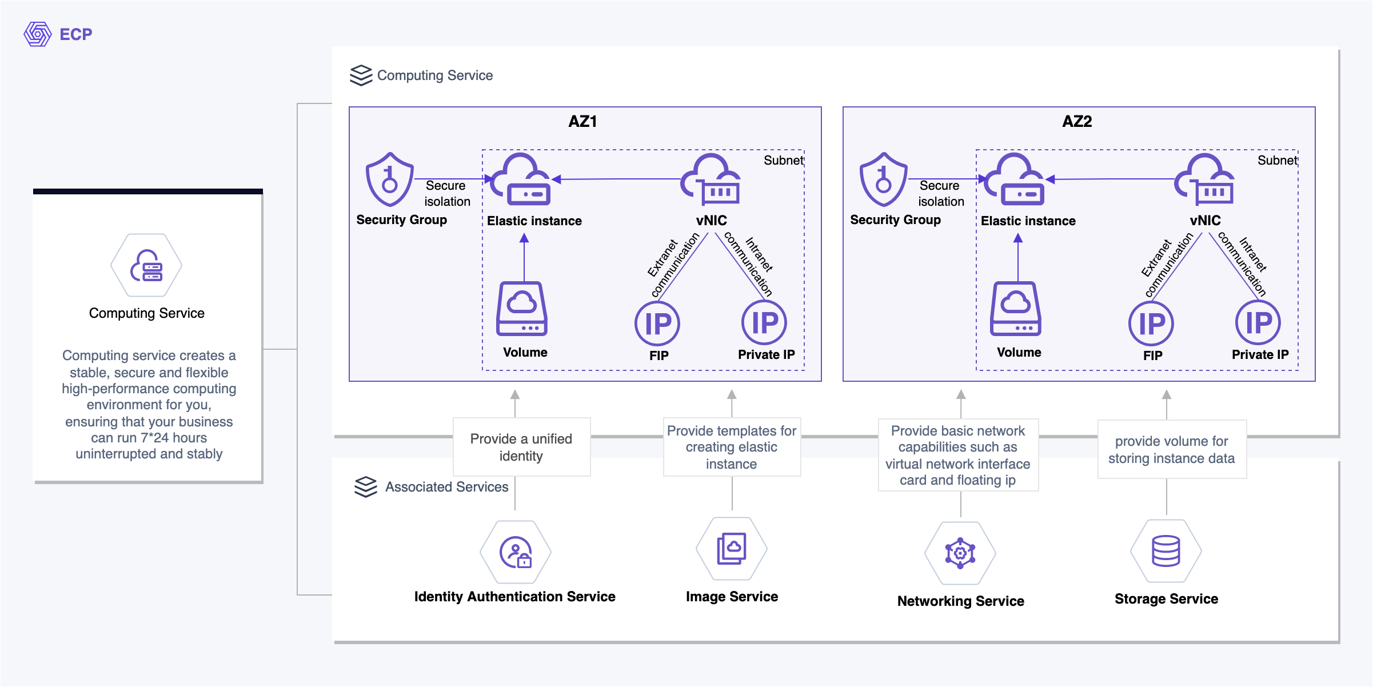Click the AZ1 FIP icon

(657, 323)
